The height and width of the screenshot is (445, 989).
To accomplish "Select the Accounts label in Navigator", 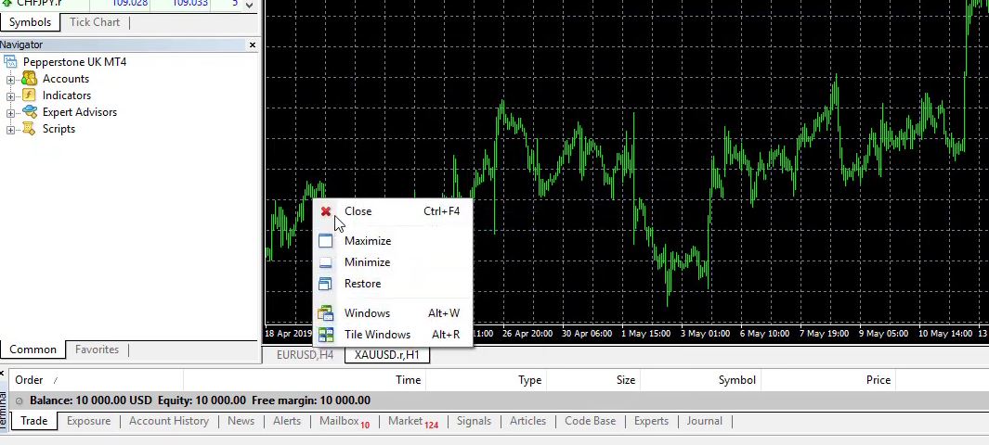I will [66, 79].
